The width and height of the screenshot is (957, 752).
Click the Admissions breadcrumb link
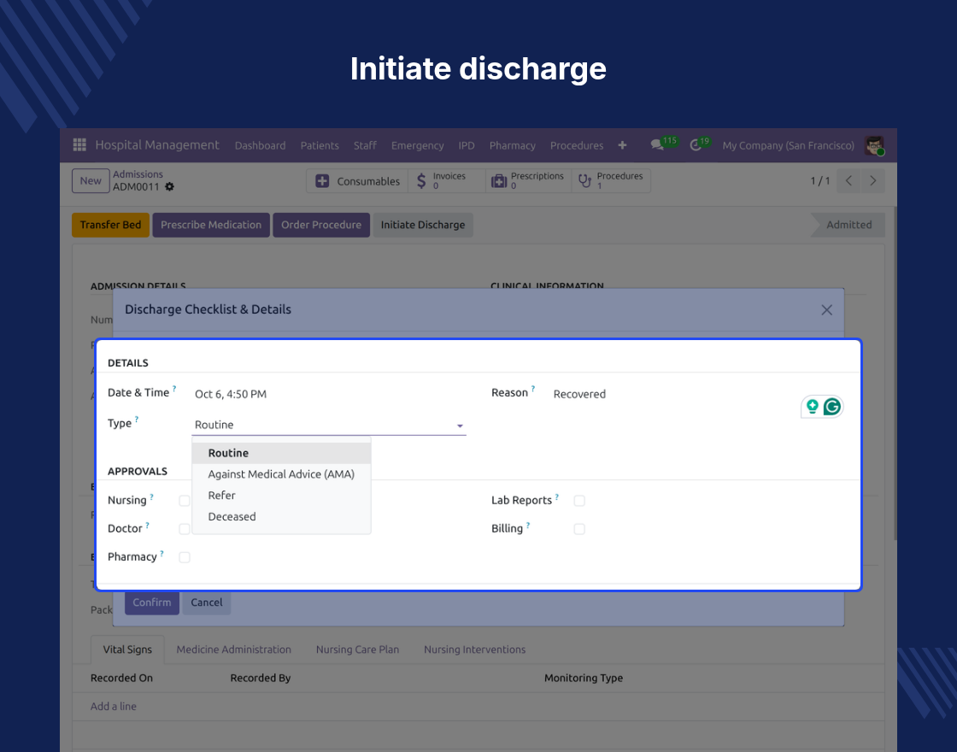tap(138, 174)
